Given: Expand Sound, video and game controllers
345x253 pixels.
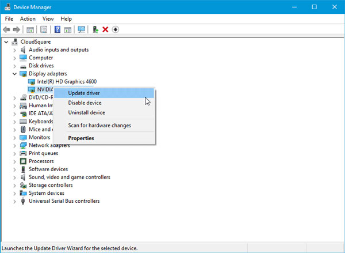Looking at the screenshot, I should (14, 178).
